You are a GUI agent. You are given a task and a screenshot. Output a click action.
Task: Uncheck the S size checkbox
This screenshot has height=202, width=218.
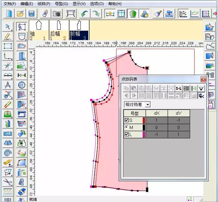(127, 120)
